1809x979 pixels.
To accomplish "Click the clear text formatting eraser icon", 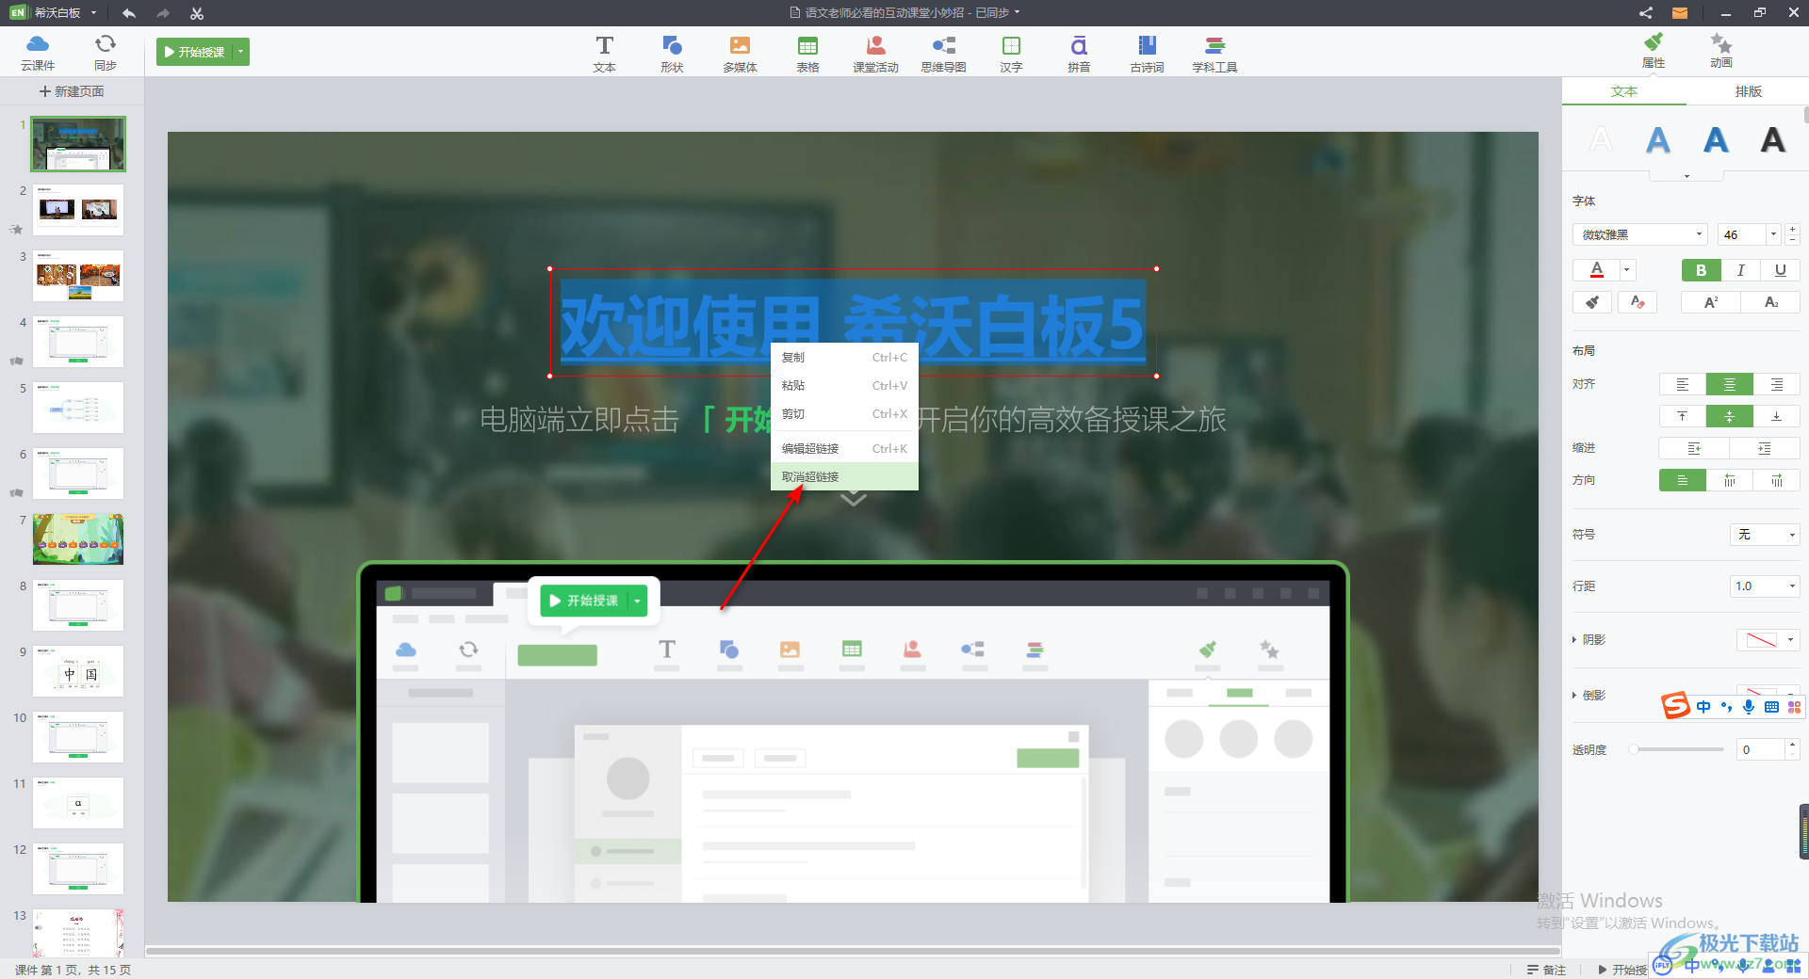I will point(1638,302).
